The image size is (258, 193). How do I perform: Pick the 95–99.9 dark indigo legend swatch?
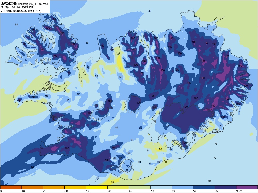(225, 187)
